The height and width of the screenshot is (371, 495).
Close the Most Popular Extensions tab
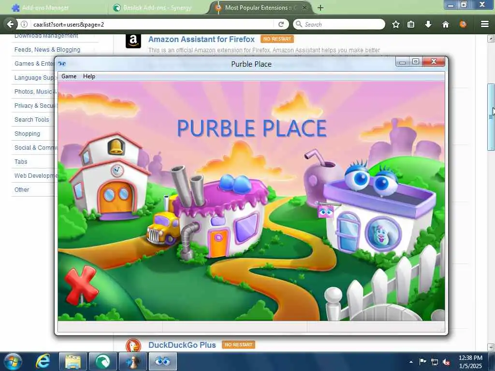coord(305,8)
